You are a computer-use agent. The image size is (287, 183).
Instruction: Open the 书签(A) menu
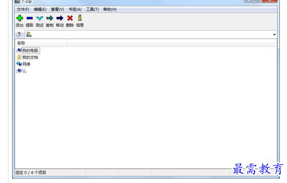[x=75, y=9]
